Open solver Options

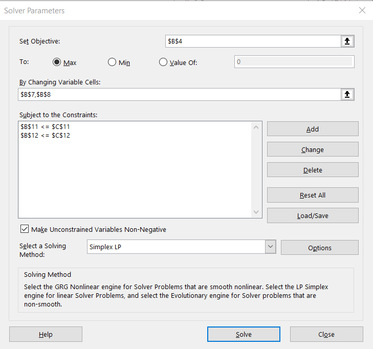(320, 248)
